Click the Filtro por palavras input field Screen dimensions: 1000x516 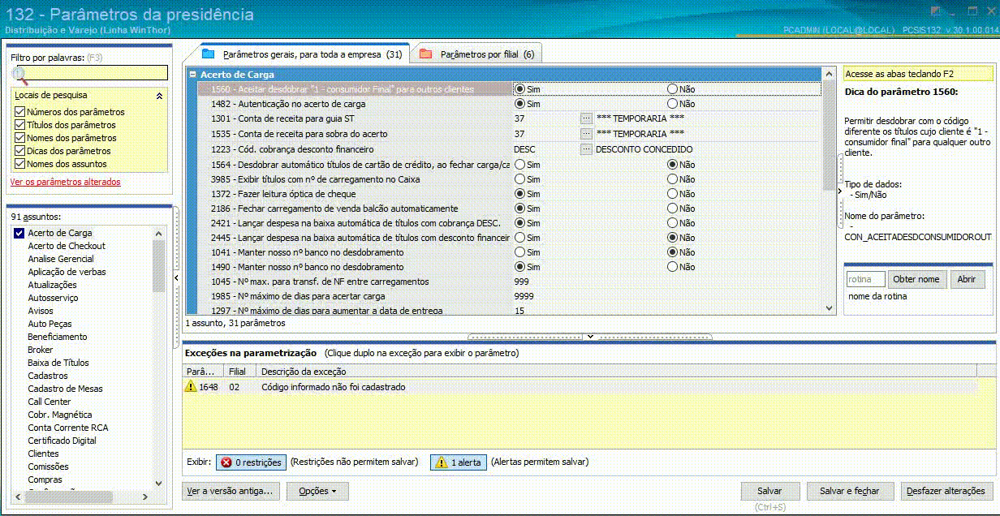tap(92, 73)
